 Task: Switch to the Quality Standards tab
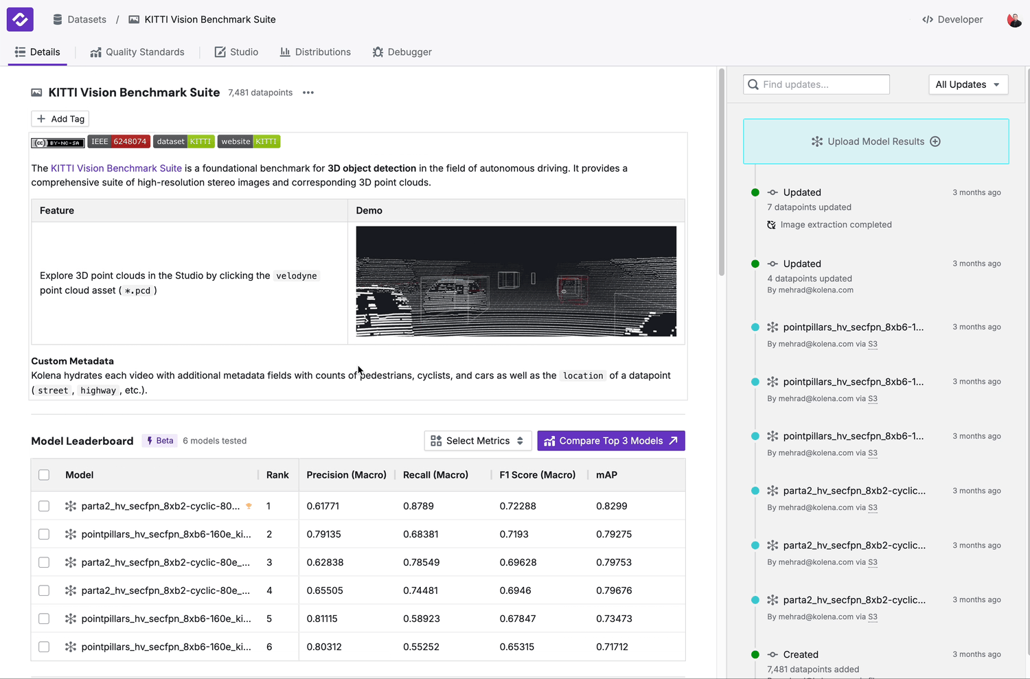click(137, 52)
